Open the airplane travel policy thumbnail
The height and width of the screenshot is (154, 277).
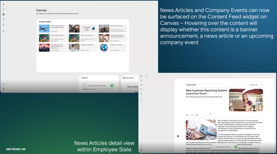[x=44, y=28]
